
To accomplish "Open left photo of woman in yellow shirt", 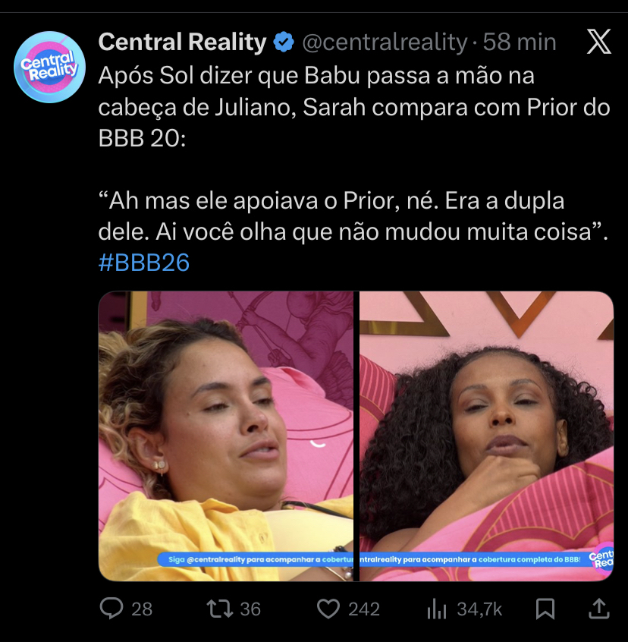I will [x=226, y=436].
